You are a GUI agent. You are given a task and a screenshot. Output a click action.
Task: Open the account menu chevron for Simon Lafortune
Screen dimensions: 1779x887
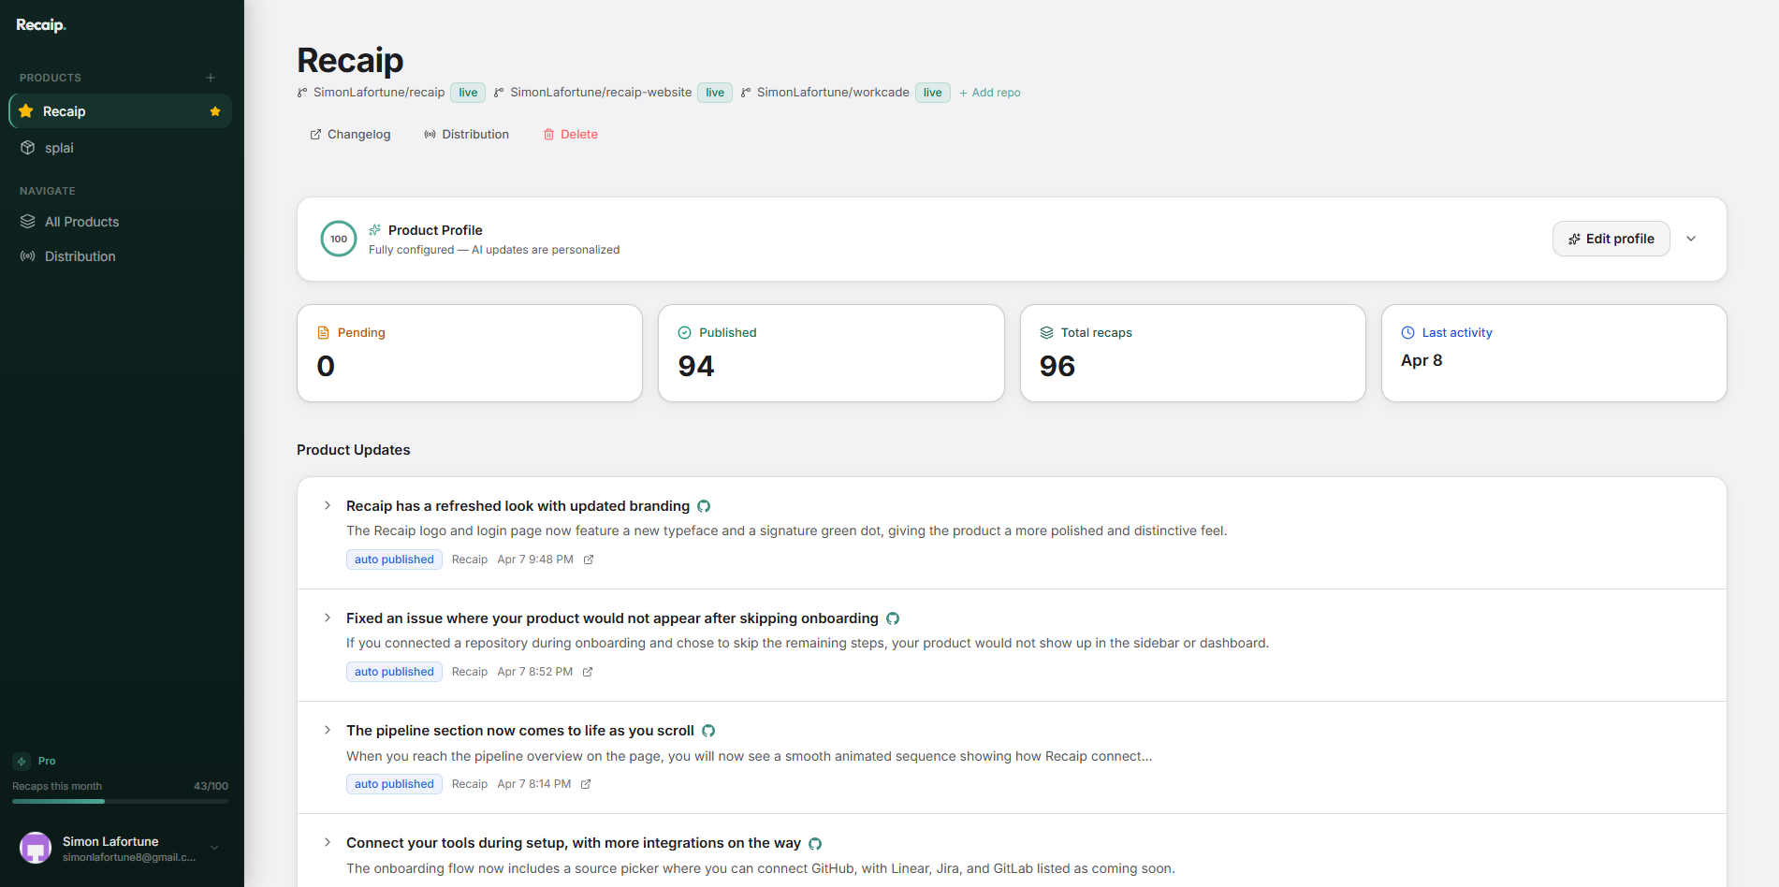(x=214, y=848)
